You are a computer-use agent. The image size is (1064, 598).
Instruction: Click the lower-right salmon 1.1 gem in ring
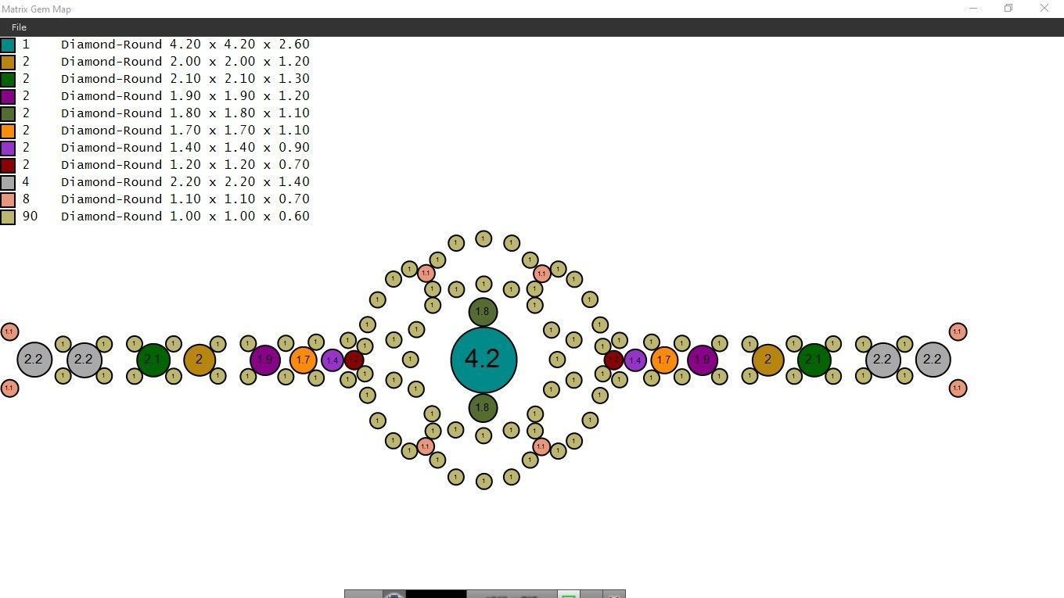point(541,446)
